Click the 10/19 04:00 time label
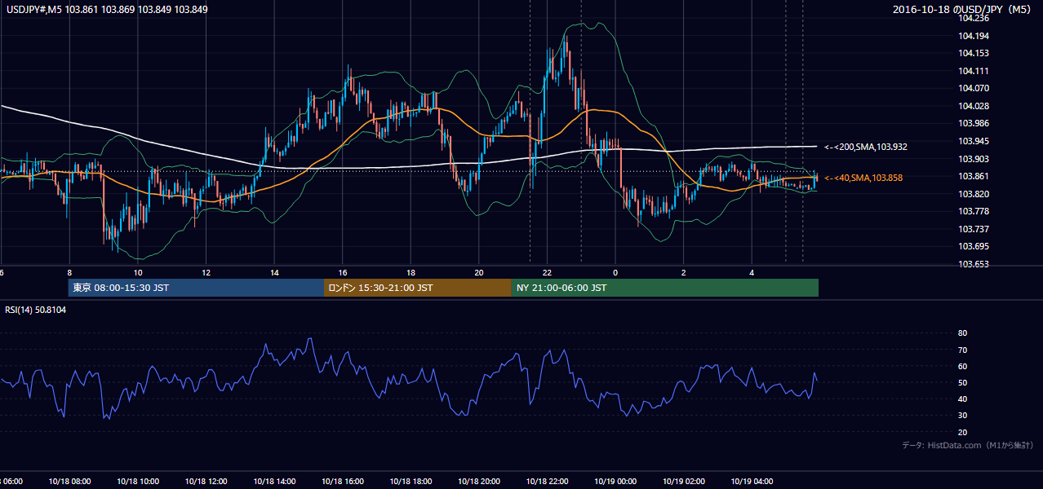The width and height of the screenshot is (1043, 489). click(x=752, y=482)
